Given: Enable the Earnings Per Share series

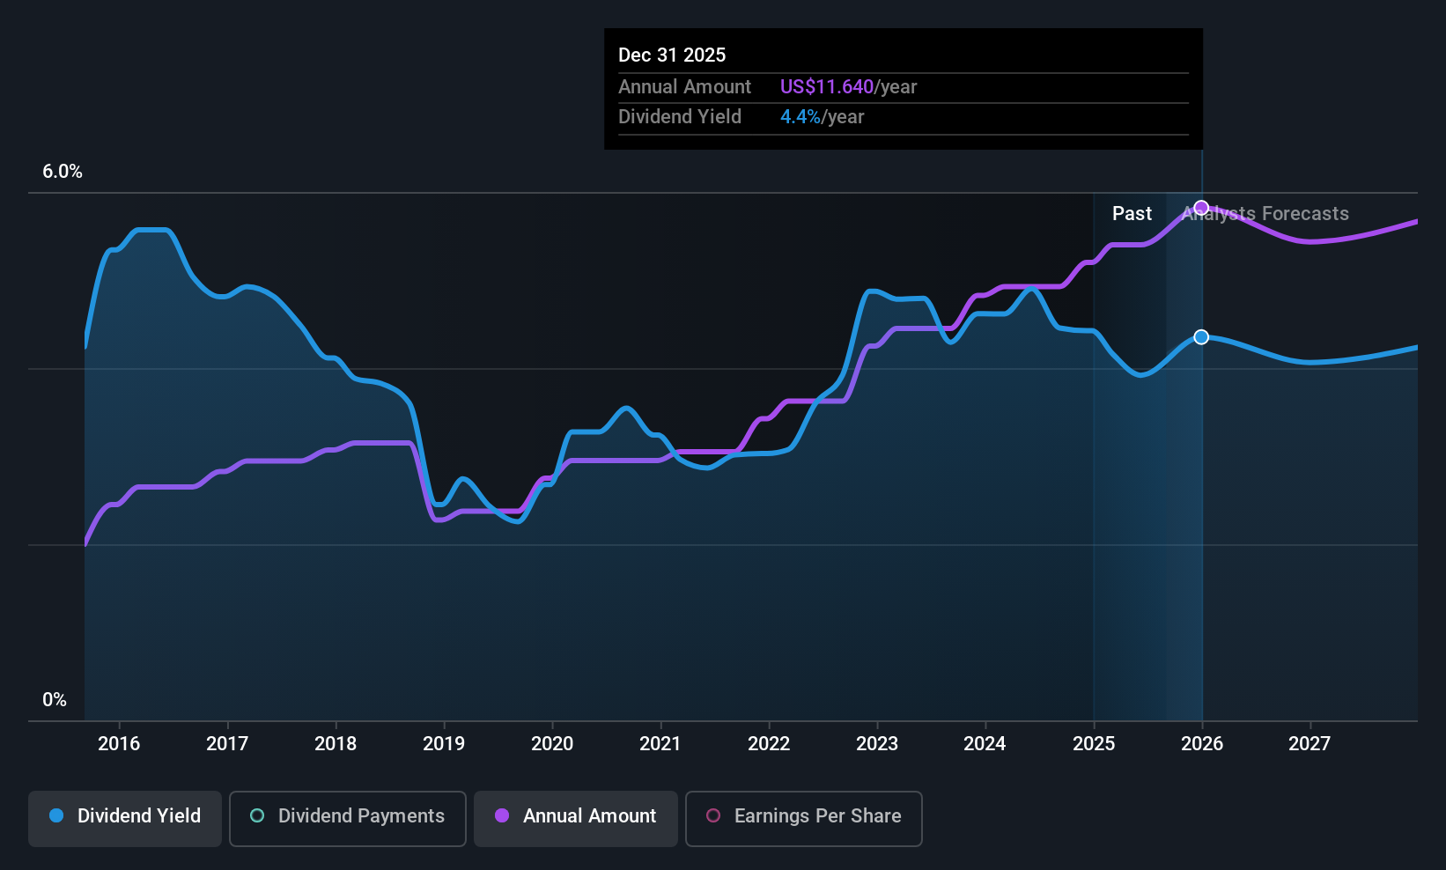Looking at the screenshot, I should 803,816.
